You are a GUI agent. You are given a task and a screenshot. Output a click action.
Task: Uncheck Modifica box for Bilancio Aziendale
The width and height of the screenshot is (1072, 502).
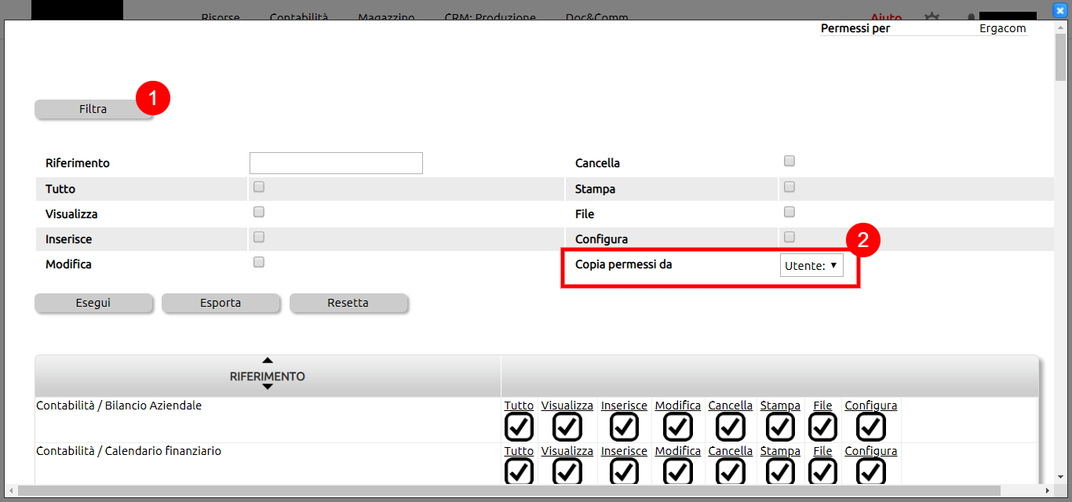(x=678, y=427)
